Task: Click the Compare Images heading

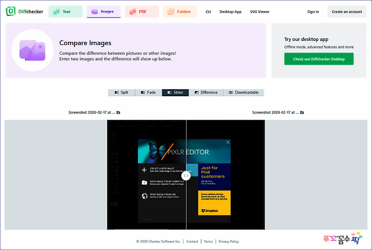Action: [x=85, y=43]
